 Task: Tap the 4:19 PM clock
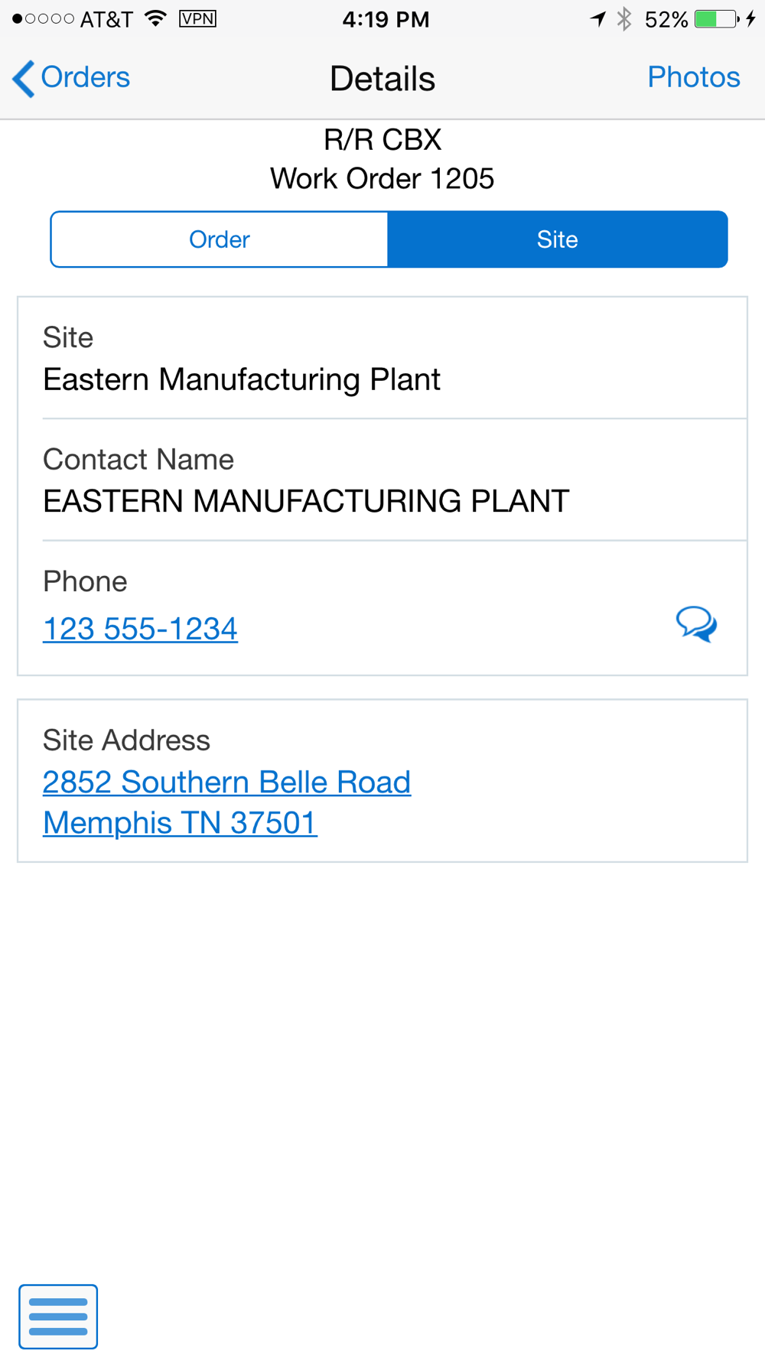pos(386,19)
